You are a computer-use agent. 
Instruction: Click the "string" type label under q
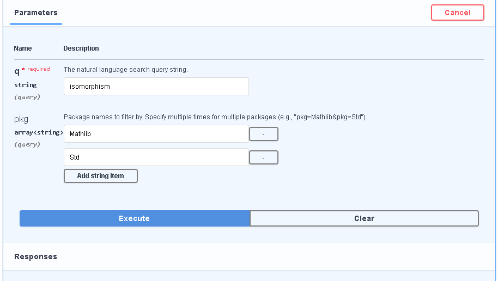click(26, 85)
